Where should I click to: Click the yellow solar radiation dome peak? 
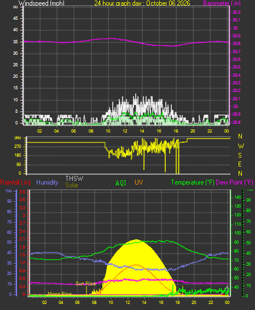coord(136,240)
